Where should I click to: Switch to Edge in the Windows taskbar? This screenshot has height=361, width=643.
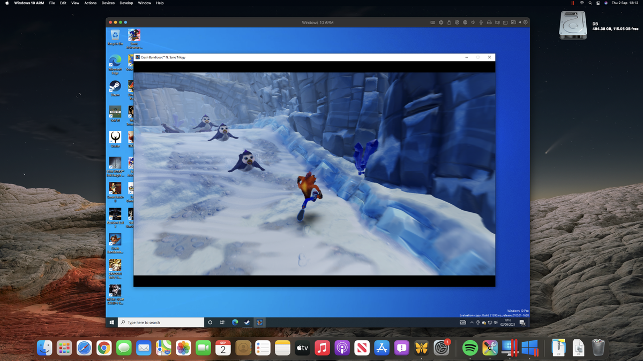click(x=235, y=322)
